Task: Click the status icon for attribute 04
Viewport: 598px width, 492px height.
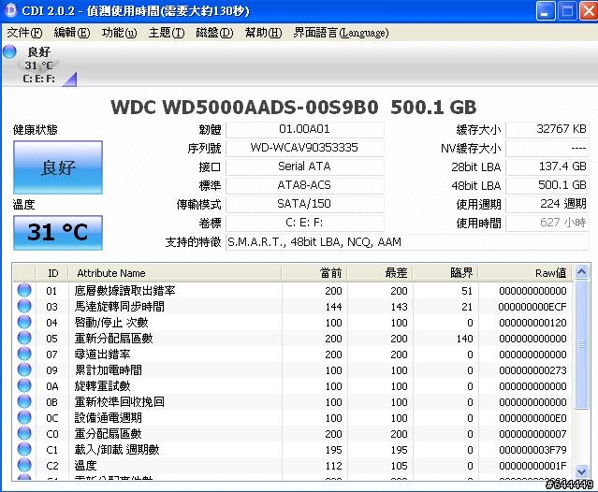Action: [x=24, y=322]
